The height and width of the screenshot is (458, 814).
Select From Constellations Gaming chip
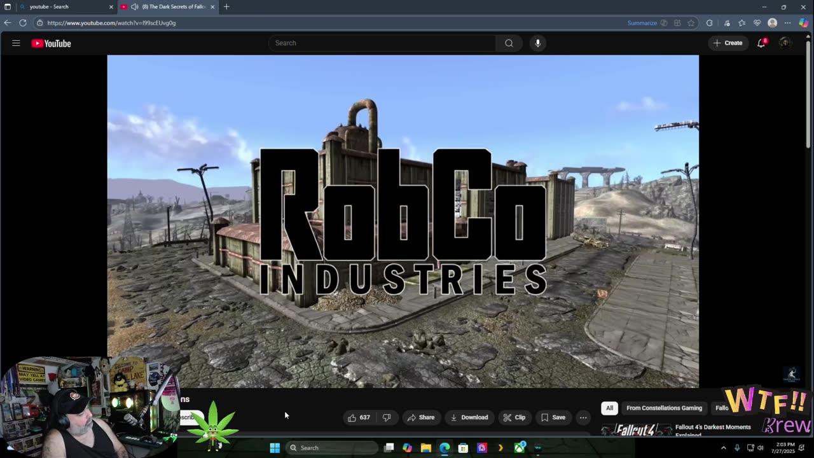(664, 408)
